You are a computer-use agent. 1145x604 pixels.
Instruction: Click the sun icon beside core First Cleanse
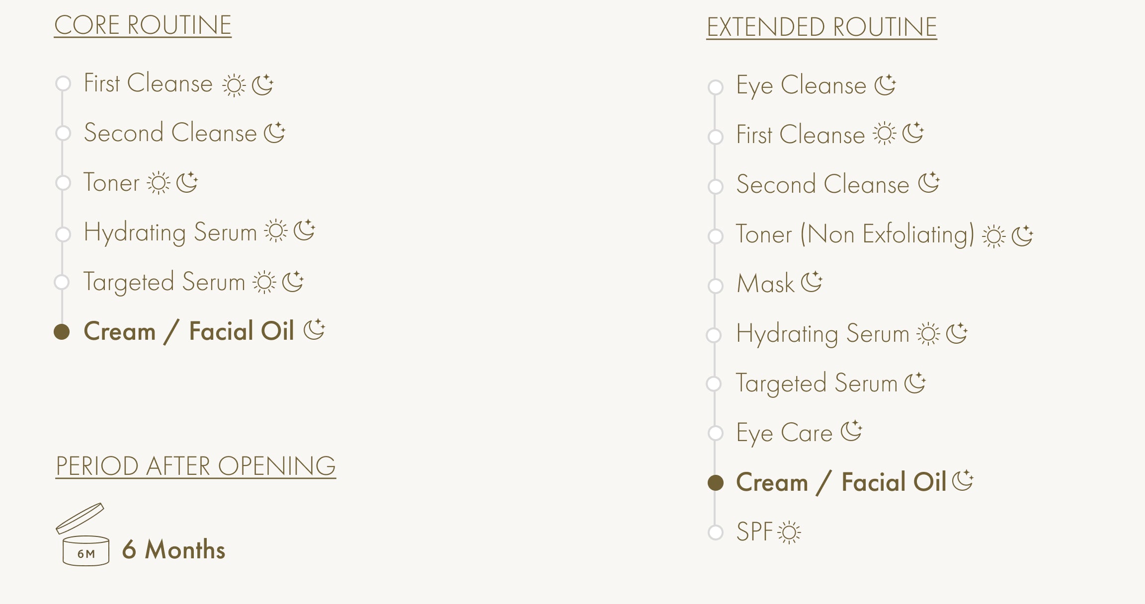tap(234, 85)
